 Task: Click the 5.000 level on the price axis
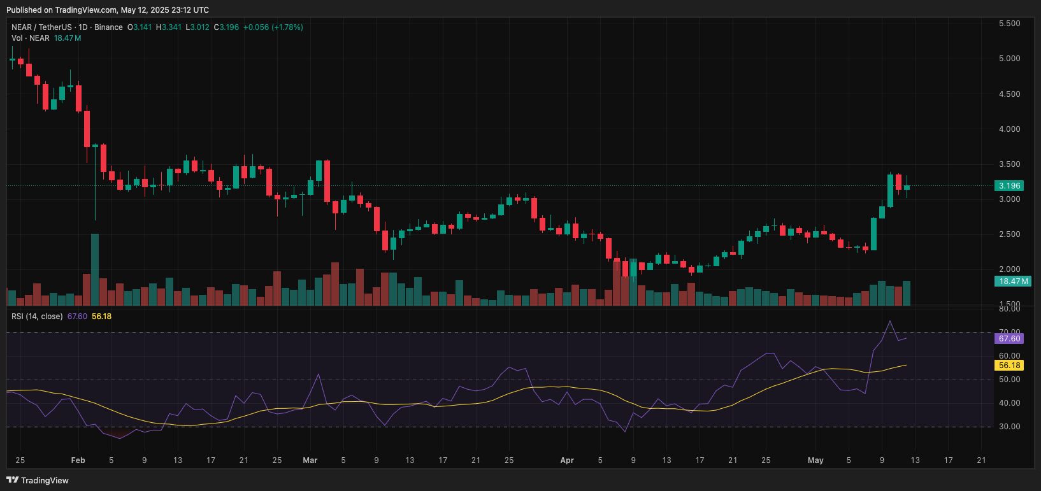pyautogui.click(x=1009, y=59)
